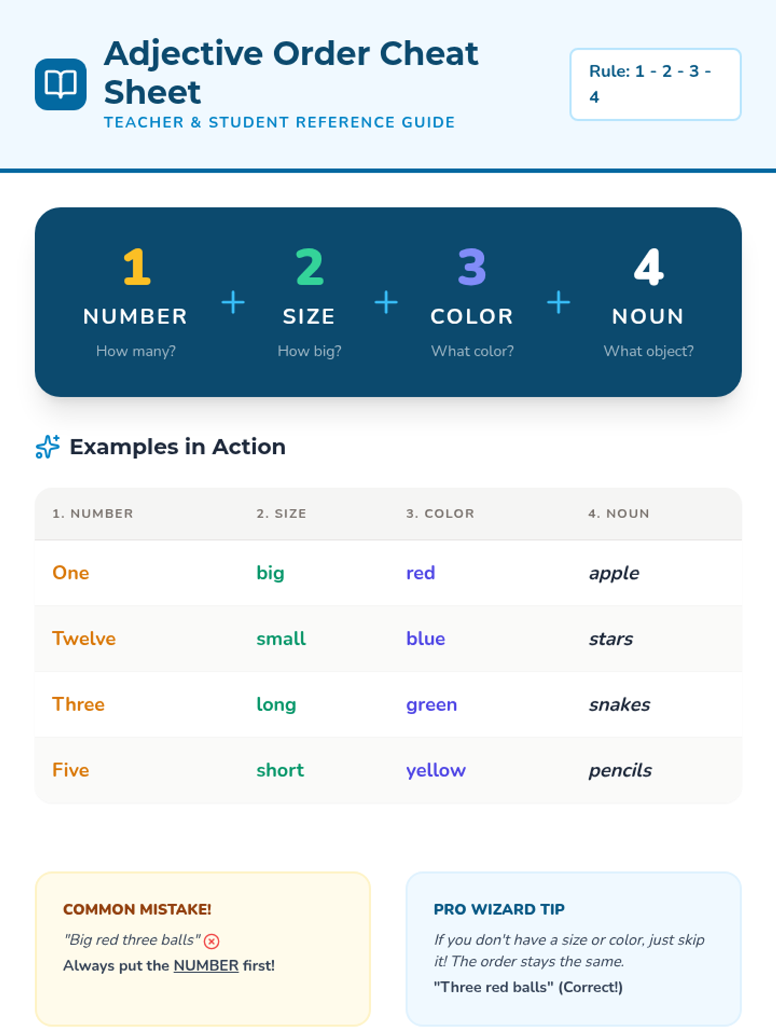Click the 'Adjective Order Cheat Sheet' title

coord(291,72)
